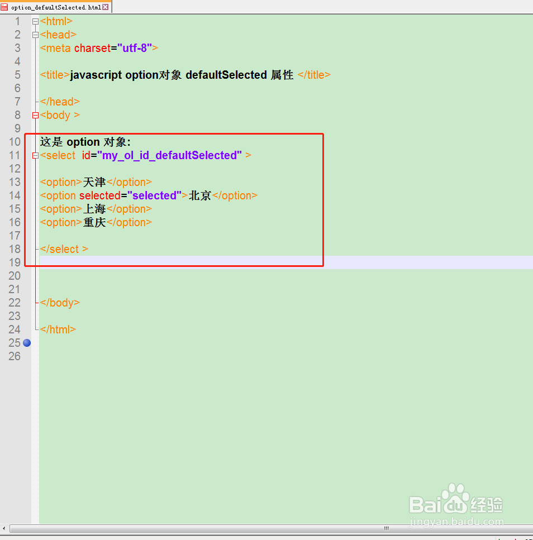This screenshot has height=540, width=533.
Task: Click the blue bookmark dot on line 25
Action: (27, 343)
